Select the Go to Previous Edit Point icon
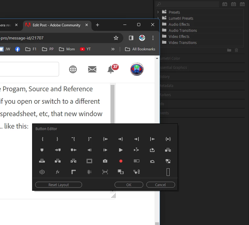This screenshot has width=249, height=225. pyautogui.click(x=152, y=139)
